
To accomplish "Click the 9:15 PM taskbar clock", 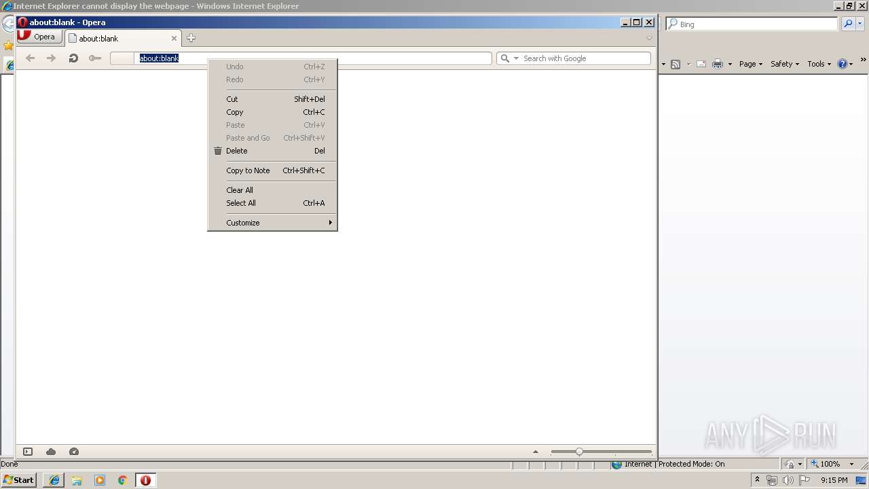I will [x=834, y=480].
